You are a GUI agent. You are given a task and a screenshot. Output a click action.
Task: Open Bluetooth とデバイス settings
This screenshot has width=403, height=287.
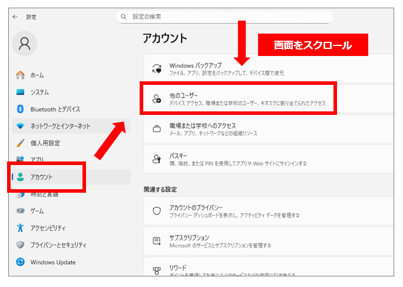click(71, 109)
